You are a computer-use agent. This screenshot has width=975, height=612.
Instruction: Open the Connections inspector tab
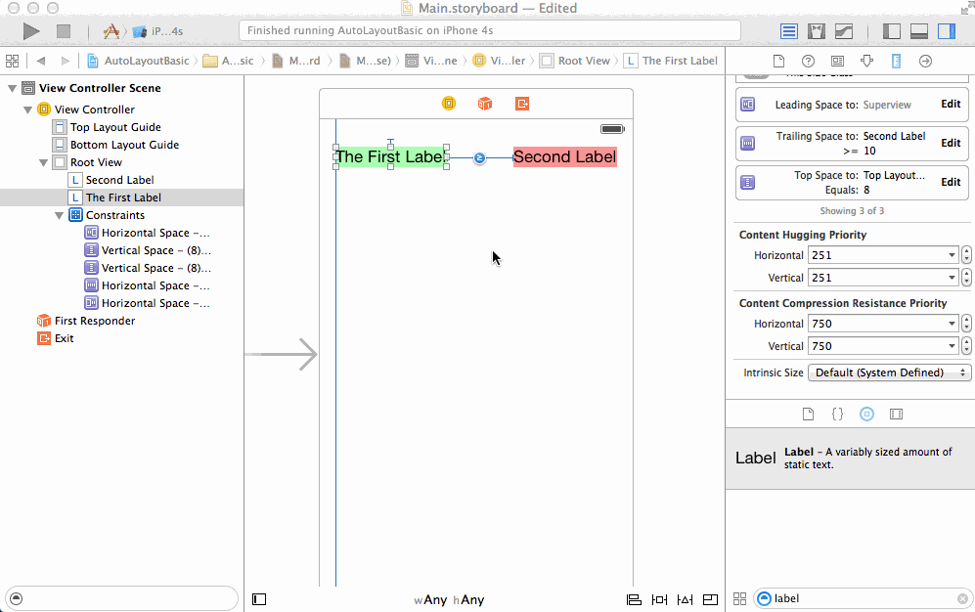pos(925,61)
